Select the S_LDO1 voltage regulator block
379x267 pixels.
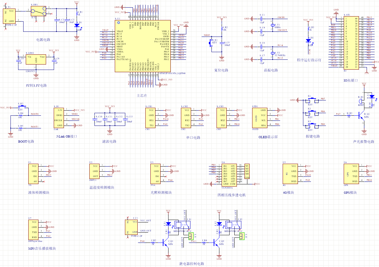tap(36, 59)
